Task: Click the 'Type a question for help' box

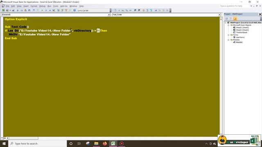Action: coord(235,6)
